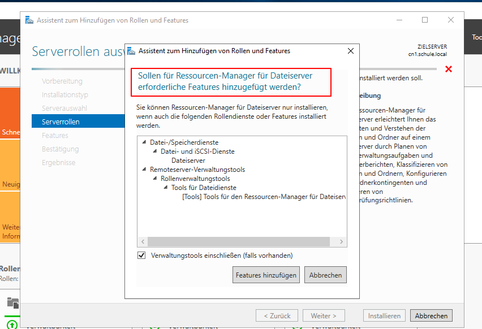This screenshot has width=482, height=329.
Task: Click the Weiter button to continue the wizard
Action: (x=324, y=315)
